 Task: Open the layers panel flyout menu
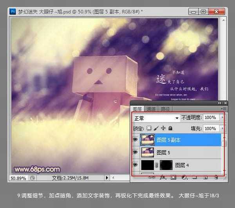pos(224,109)
